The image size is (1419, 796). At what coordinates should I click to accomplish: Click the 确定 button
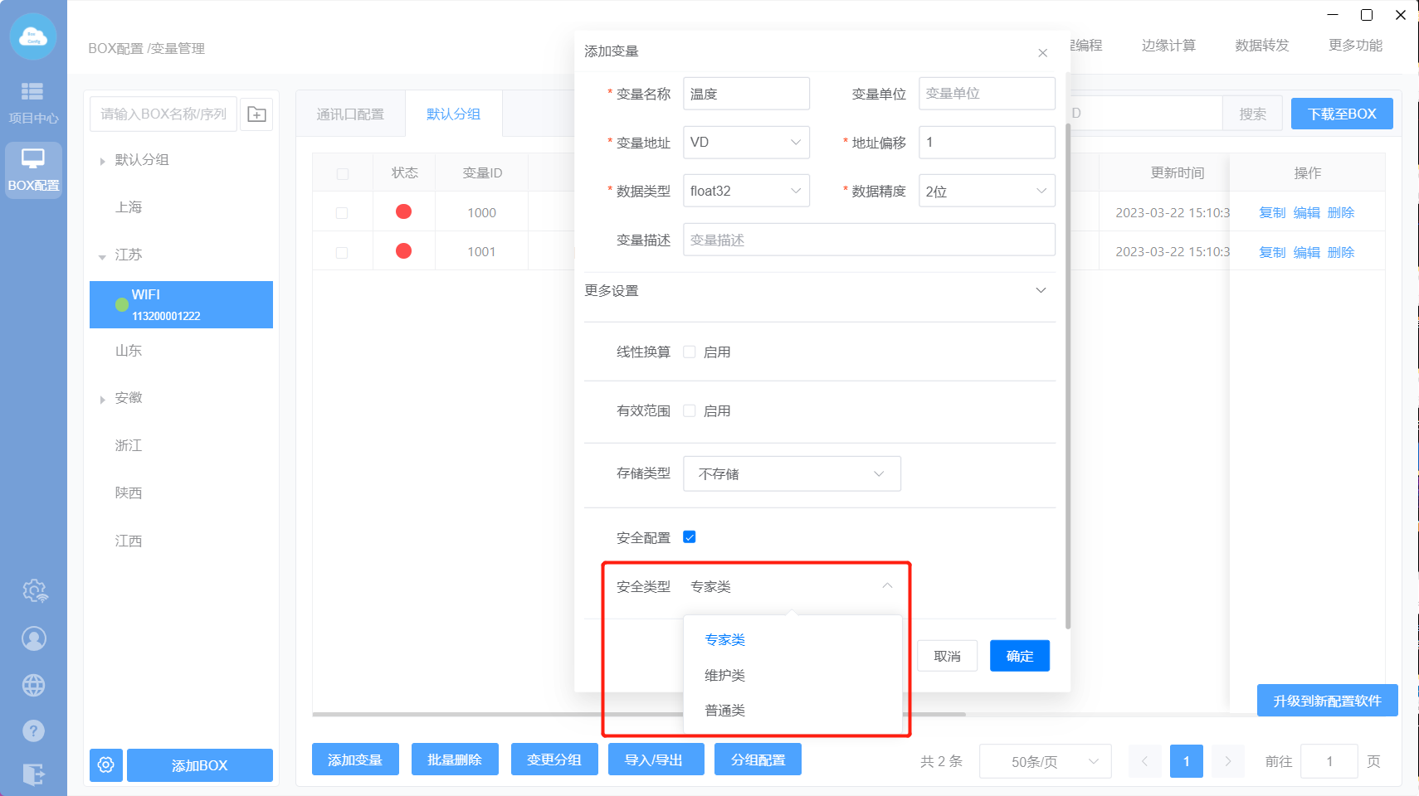(1019, 656)
